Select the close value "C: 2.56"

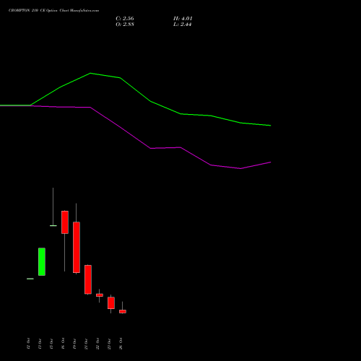tap(125, 19)
